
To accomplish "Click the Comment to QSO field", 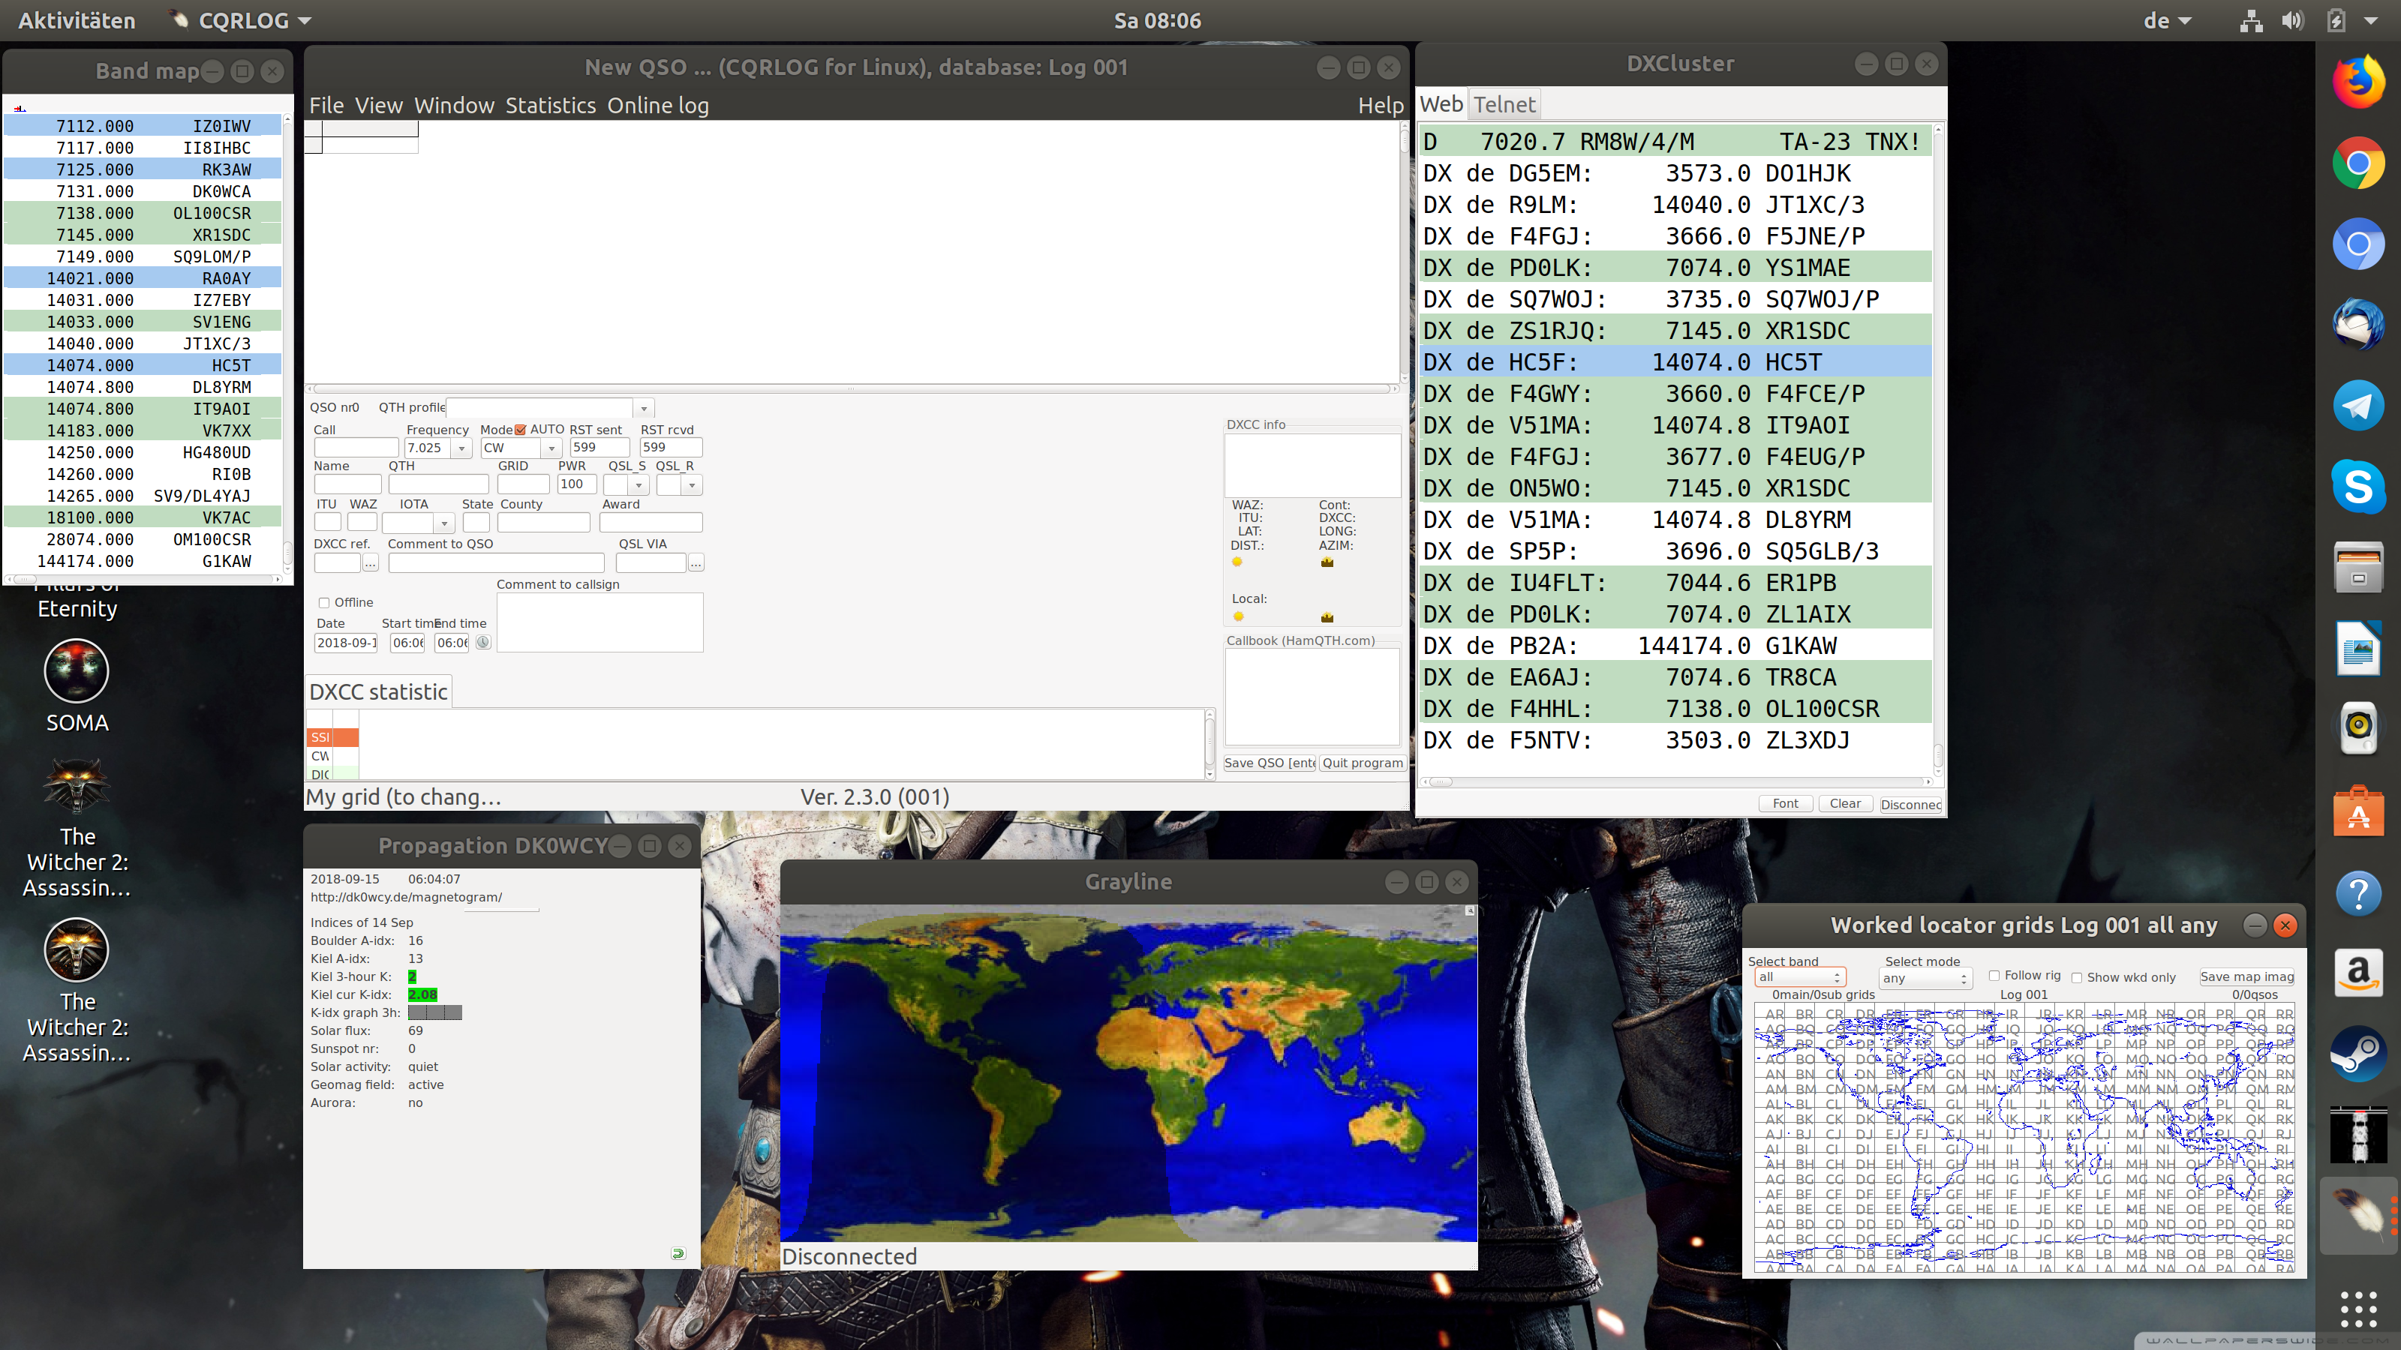I will coord(496,562).
